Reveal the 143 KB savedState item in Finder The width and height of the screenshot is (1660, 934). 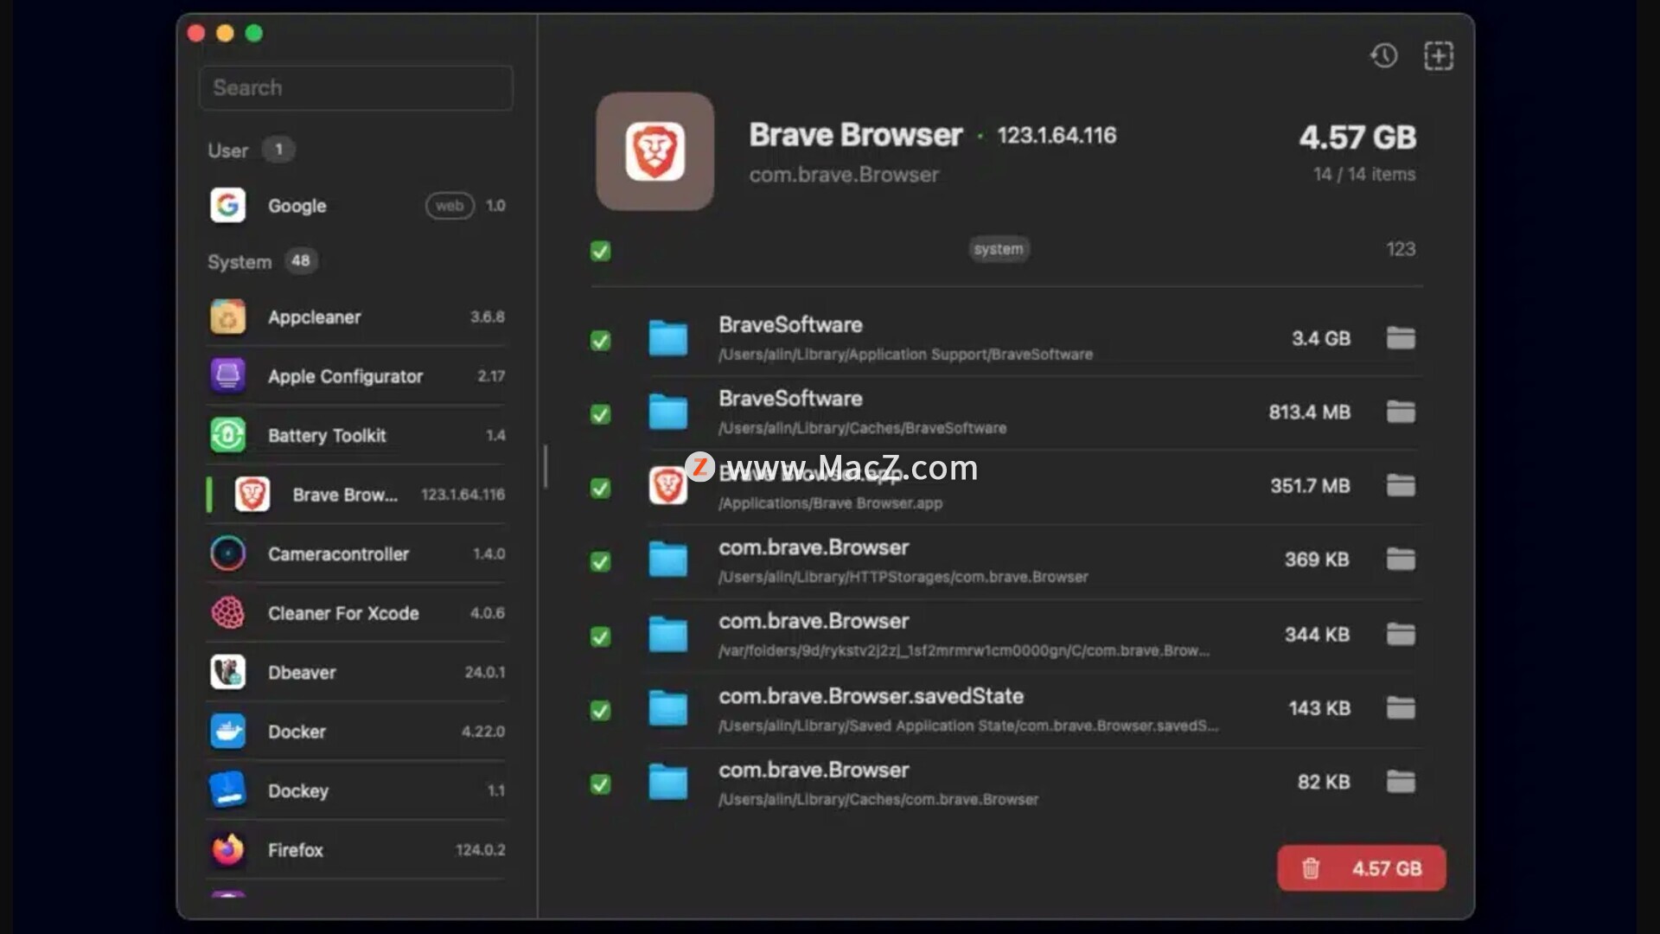(x=1401, y=707)
